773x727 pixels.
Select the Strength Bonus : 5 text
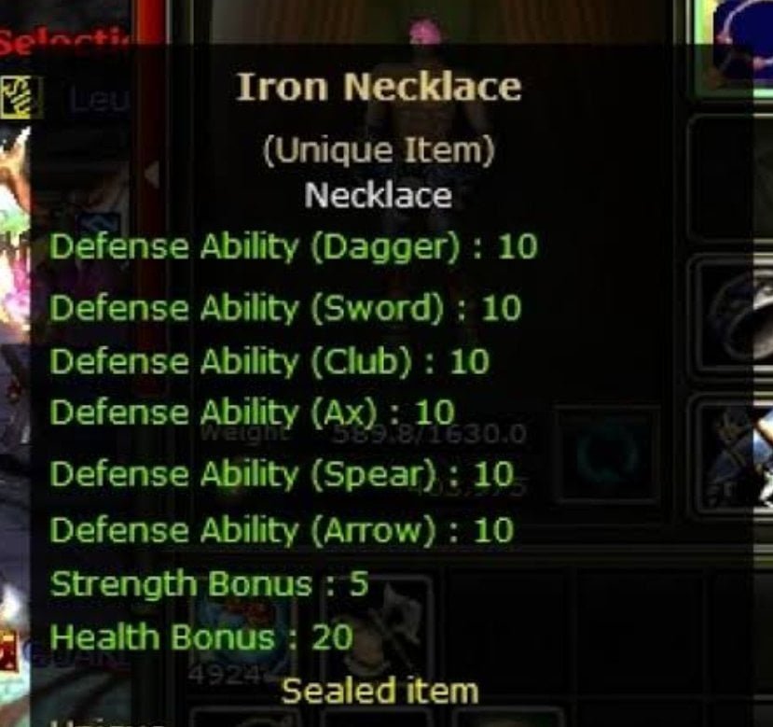209,583
